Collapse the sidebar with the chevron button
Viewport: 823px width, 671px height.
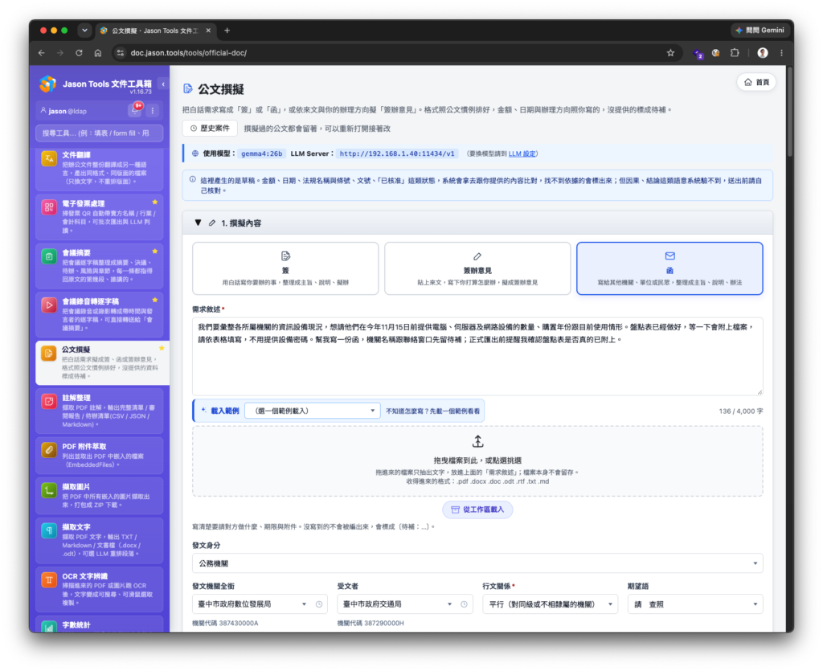tap(163, 84)
